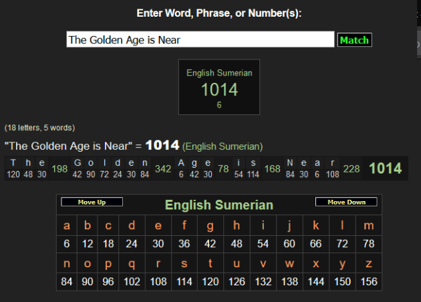Click letter 'a' in the cipher chart
Image resolution: width=421 pixels, height=302 pixels.
point(67,226)
